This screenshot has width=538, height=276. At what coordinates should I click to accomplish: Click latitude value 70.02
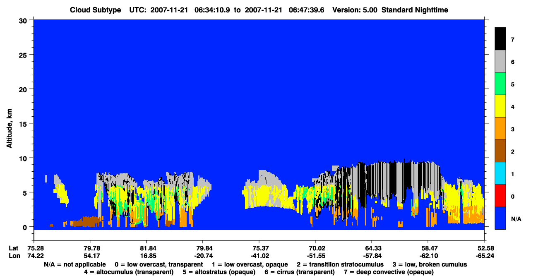click(315, 248)
